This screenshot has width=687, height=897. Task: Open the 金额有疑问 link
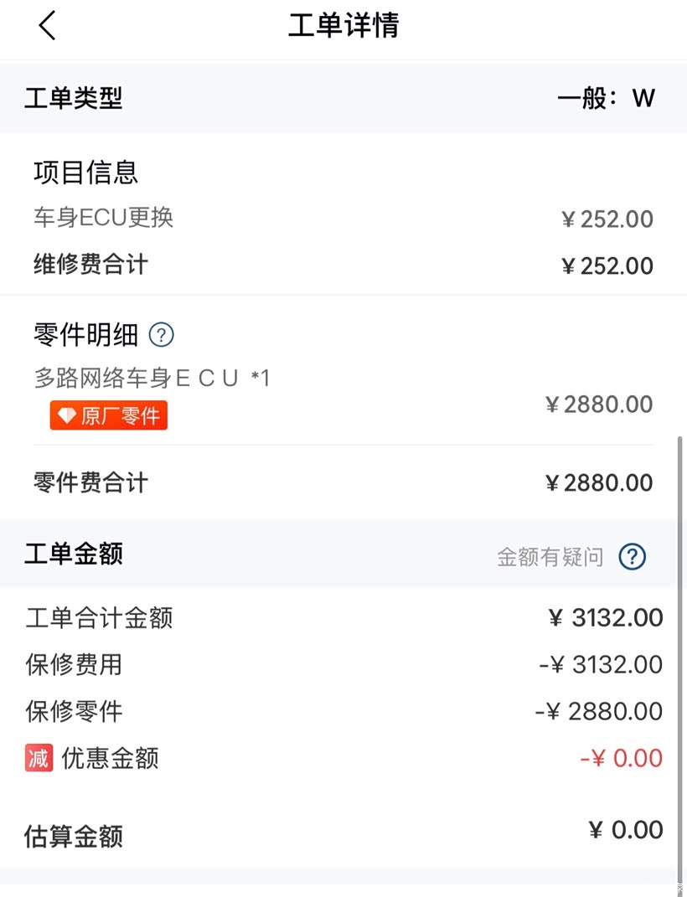click(x=550, y=557)
